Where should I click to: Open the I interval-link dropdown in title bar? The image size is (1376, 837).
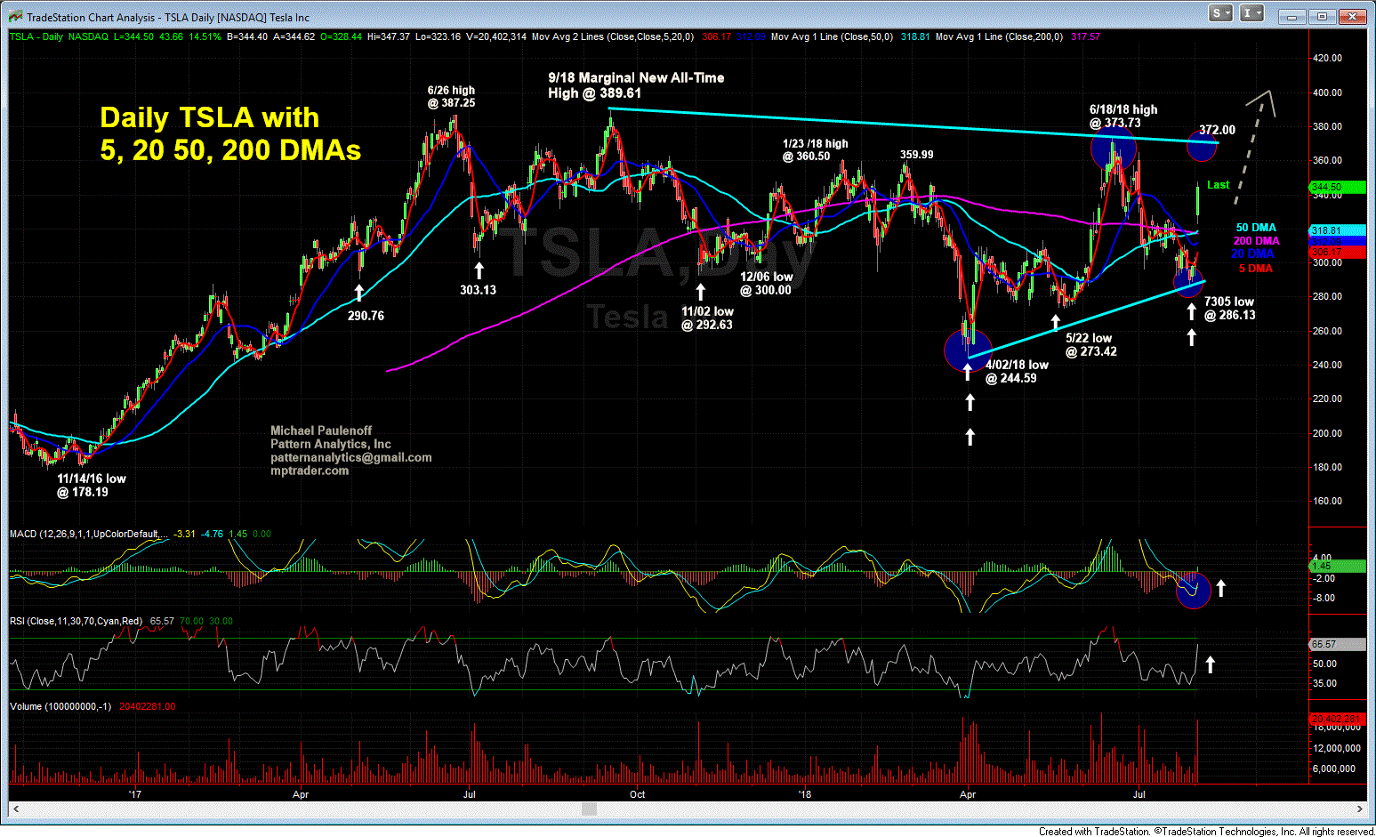pyautogui.click(x=1252, y=13)
